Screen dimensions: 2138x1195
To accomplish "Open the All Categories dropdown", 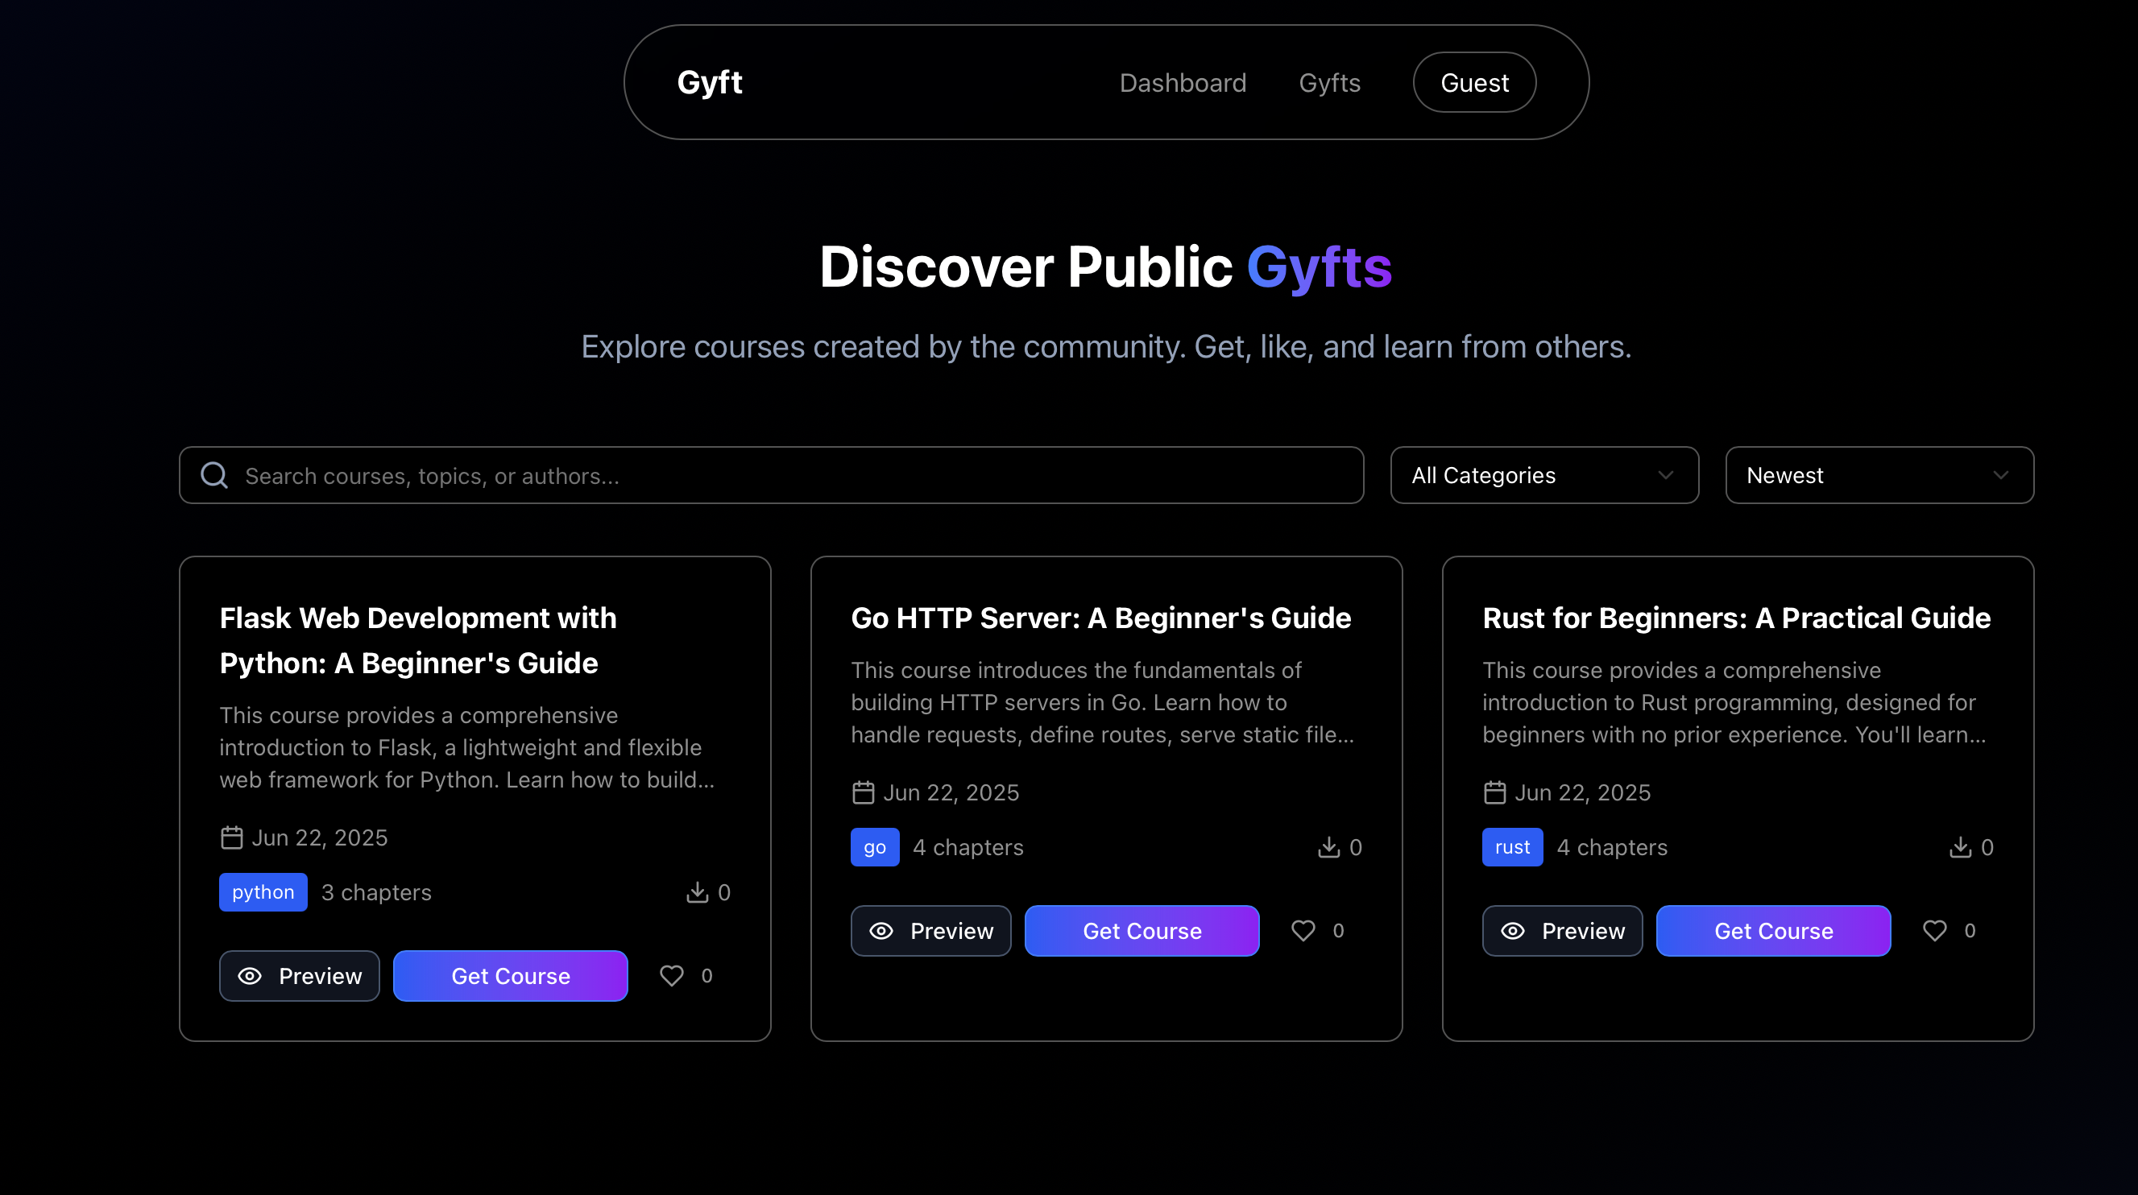I will 1543,476.
